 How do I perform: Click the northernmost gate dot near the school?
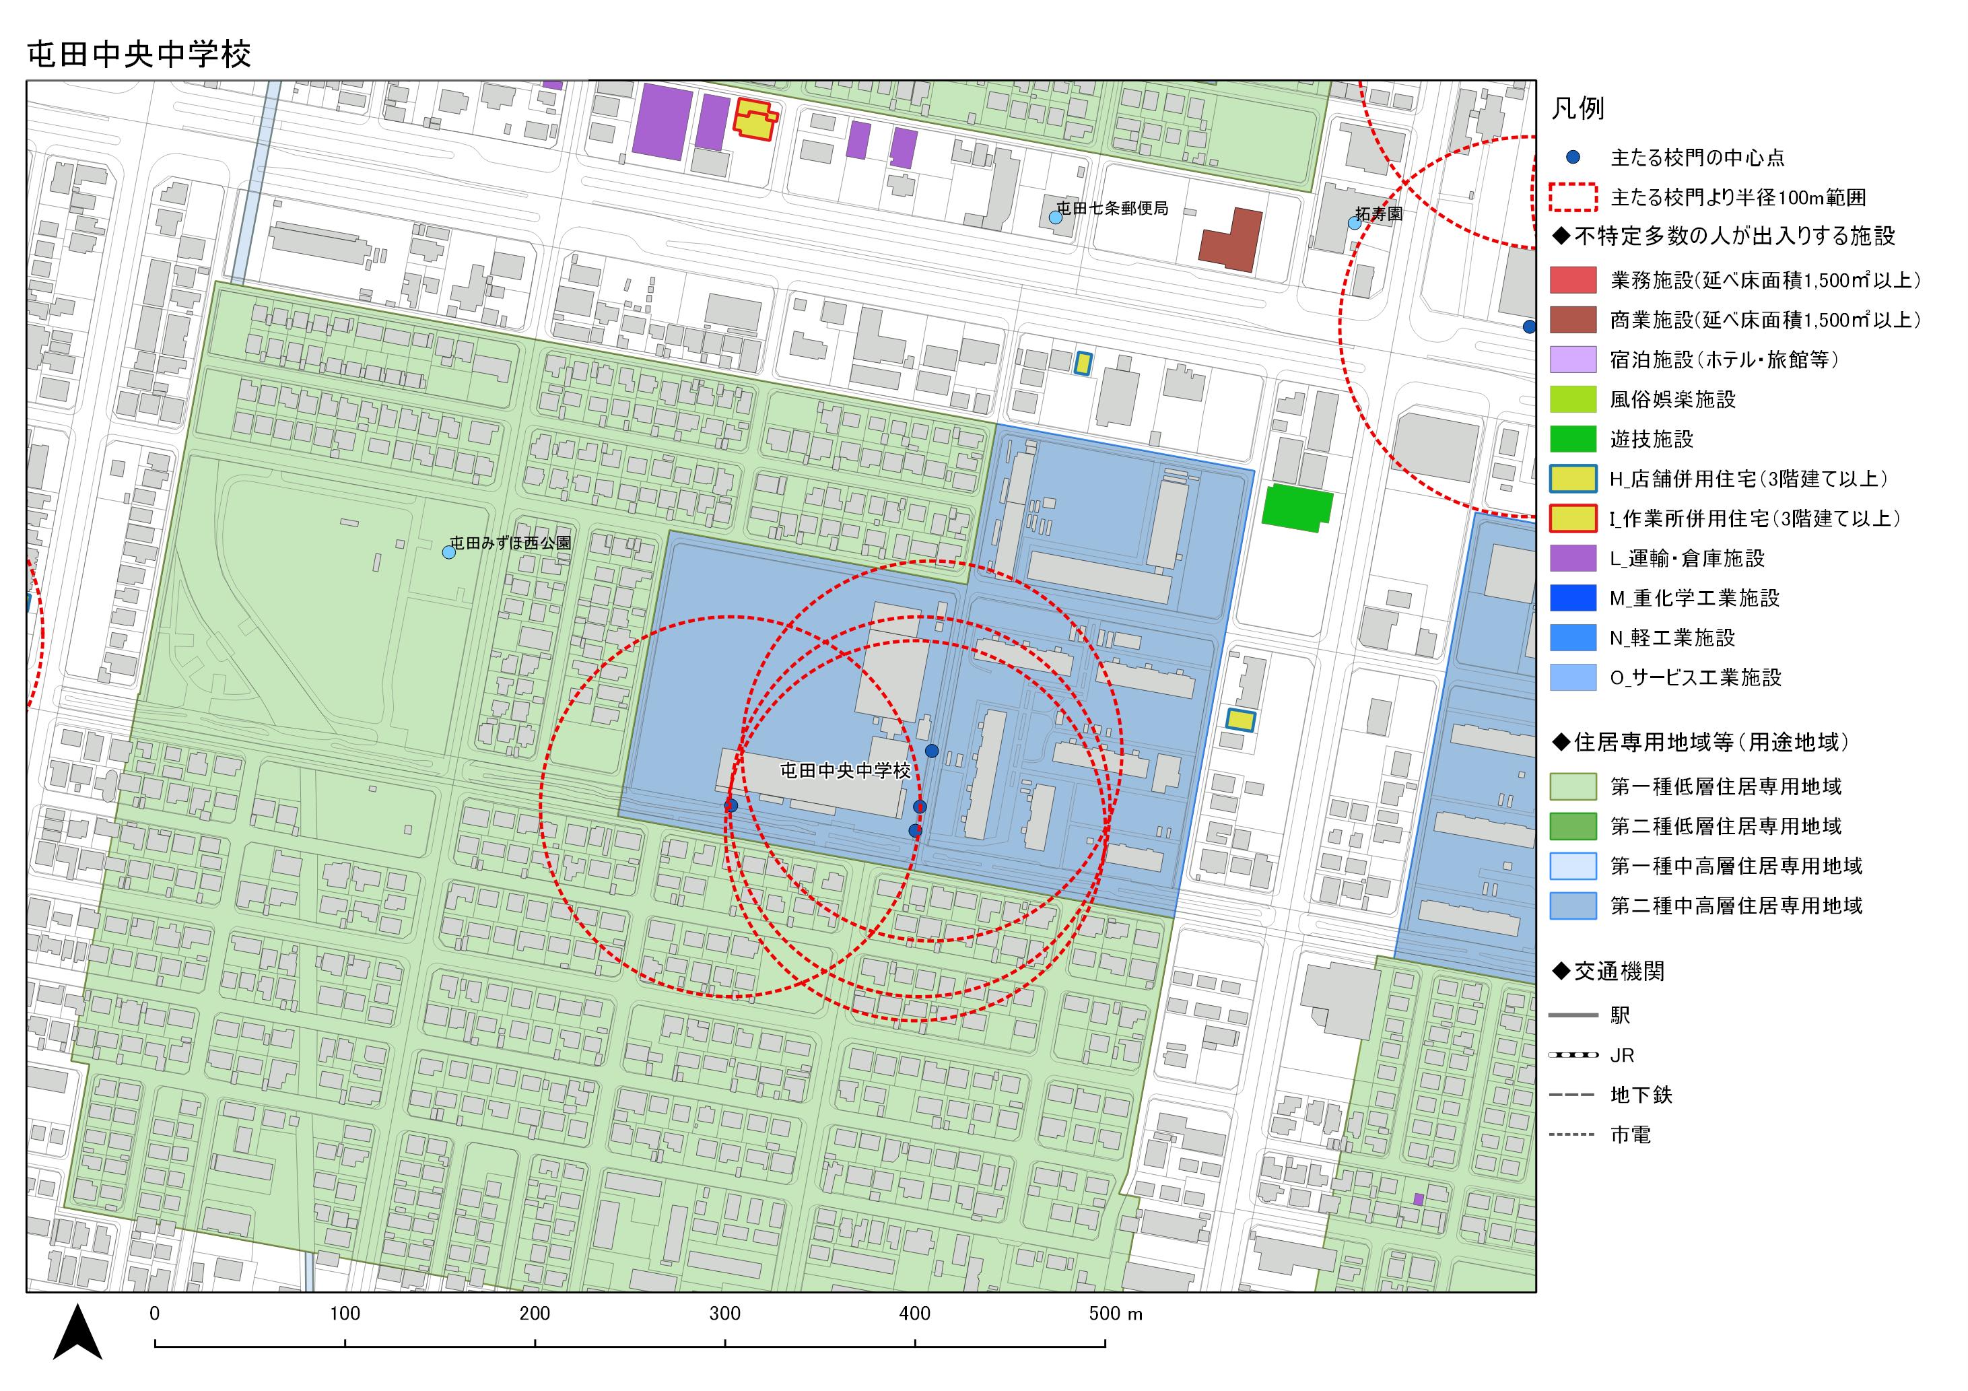tap(932, 751)
